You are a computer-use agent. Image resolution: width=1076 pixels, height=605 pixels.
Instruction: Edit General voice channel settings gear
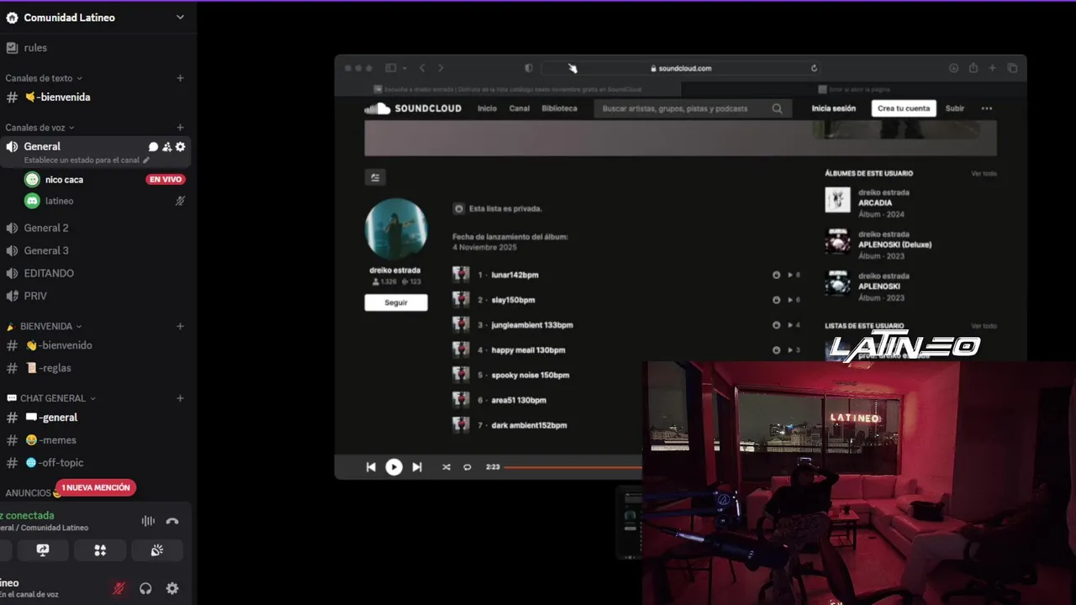[x=180, y=146]
